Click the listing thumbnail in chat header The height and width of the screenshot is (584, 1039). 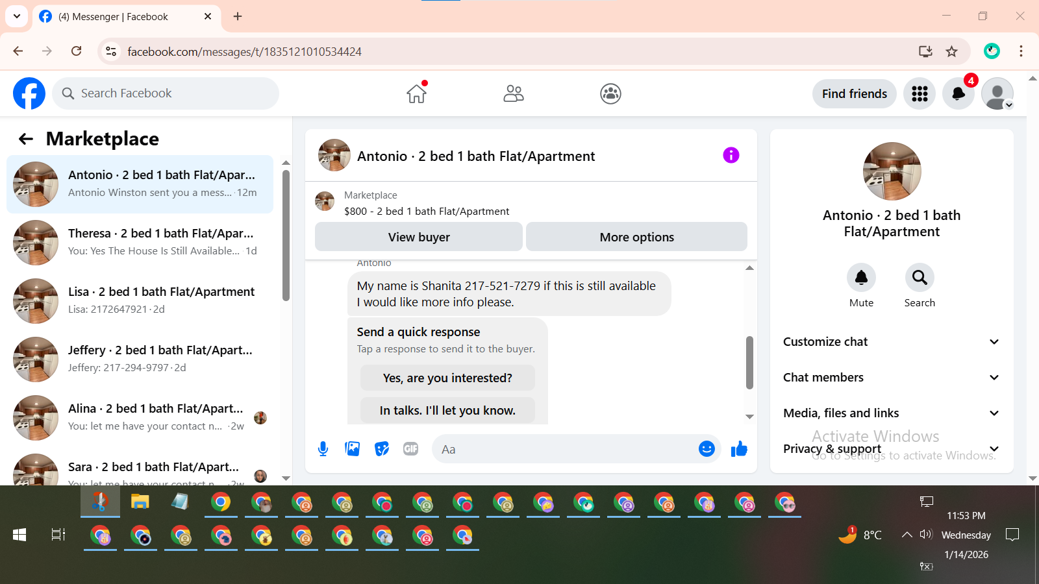pos(334,155)
